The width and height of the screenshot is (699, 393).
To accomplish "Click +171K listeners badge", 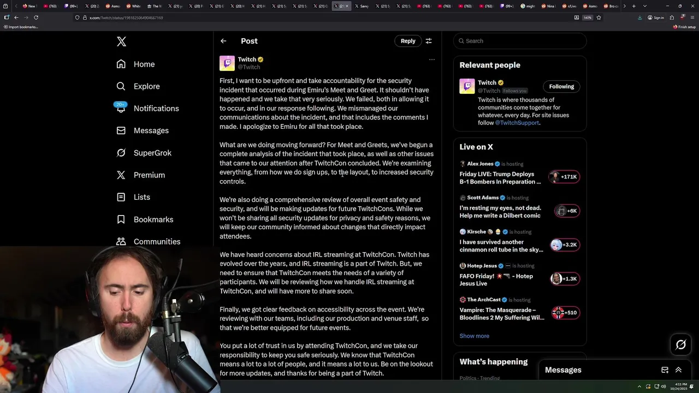I will tap(565, 177).
